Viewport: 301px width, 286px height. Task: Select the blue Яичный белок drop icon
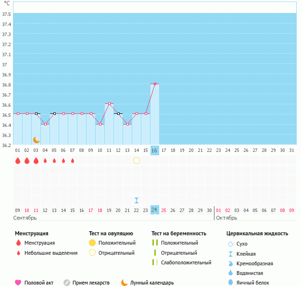pos(231,283)
